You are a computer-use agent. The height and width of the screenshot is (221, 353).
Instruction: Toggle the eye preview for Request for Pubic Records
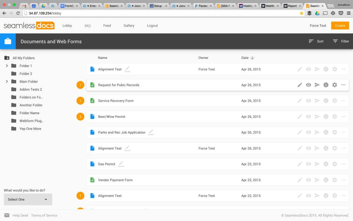pos(309,85)
